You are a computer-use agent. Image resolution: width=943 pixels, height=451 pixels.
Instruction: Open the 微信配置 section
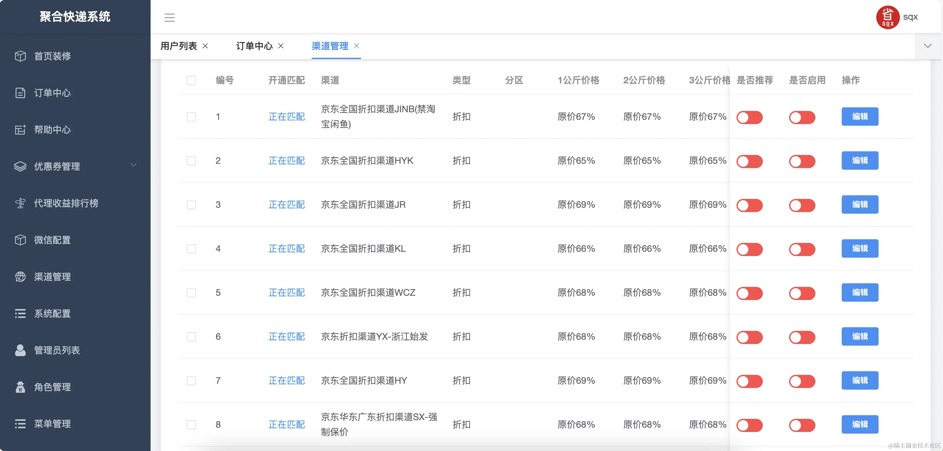(52, 240)
